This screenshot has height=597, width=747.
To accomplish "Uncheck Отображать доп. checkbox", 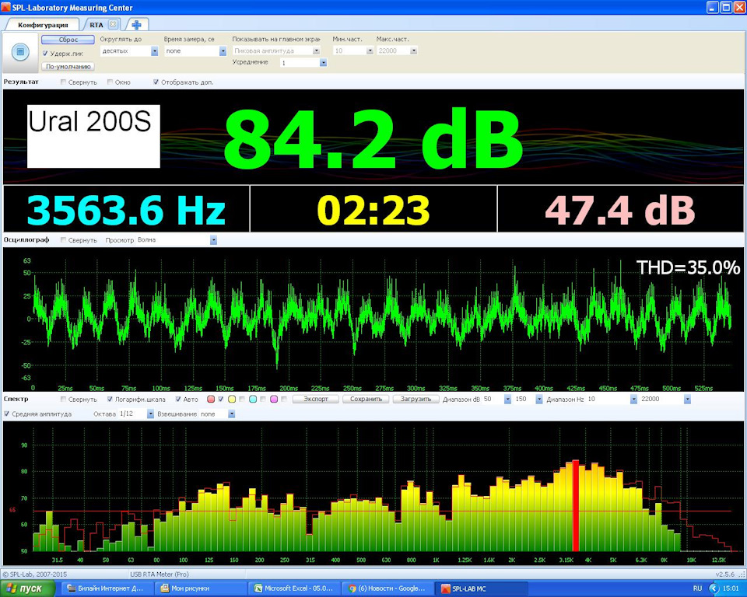I will (x=156, y=82).
